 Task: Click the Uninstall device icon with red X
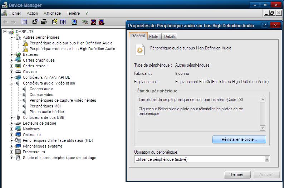click(93, 22)
